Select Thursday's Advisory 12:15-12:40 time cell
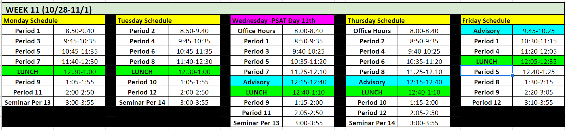566x130 pixels. point(424,82)
